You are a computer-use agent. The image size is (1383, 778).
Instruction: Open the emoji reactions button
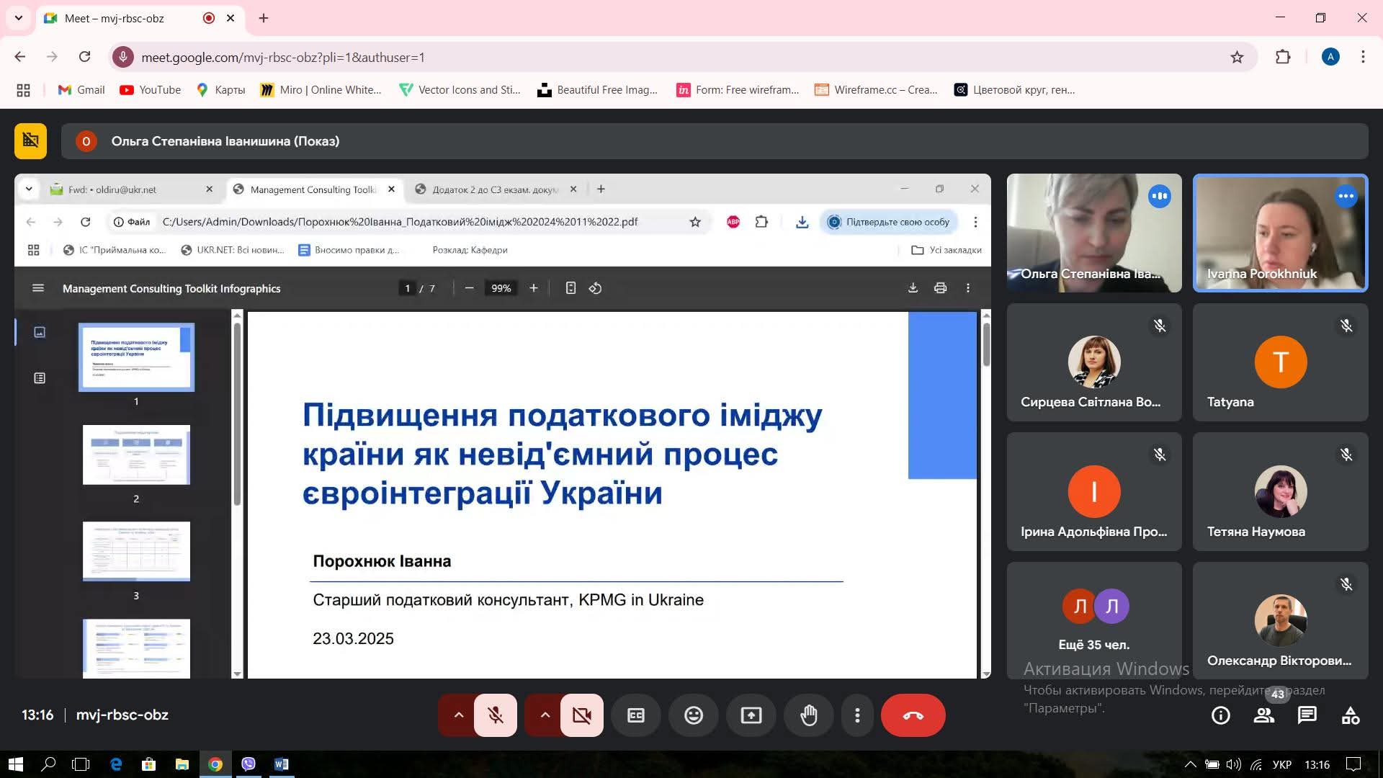point(694,715)
